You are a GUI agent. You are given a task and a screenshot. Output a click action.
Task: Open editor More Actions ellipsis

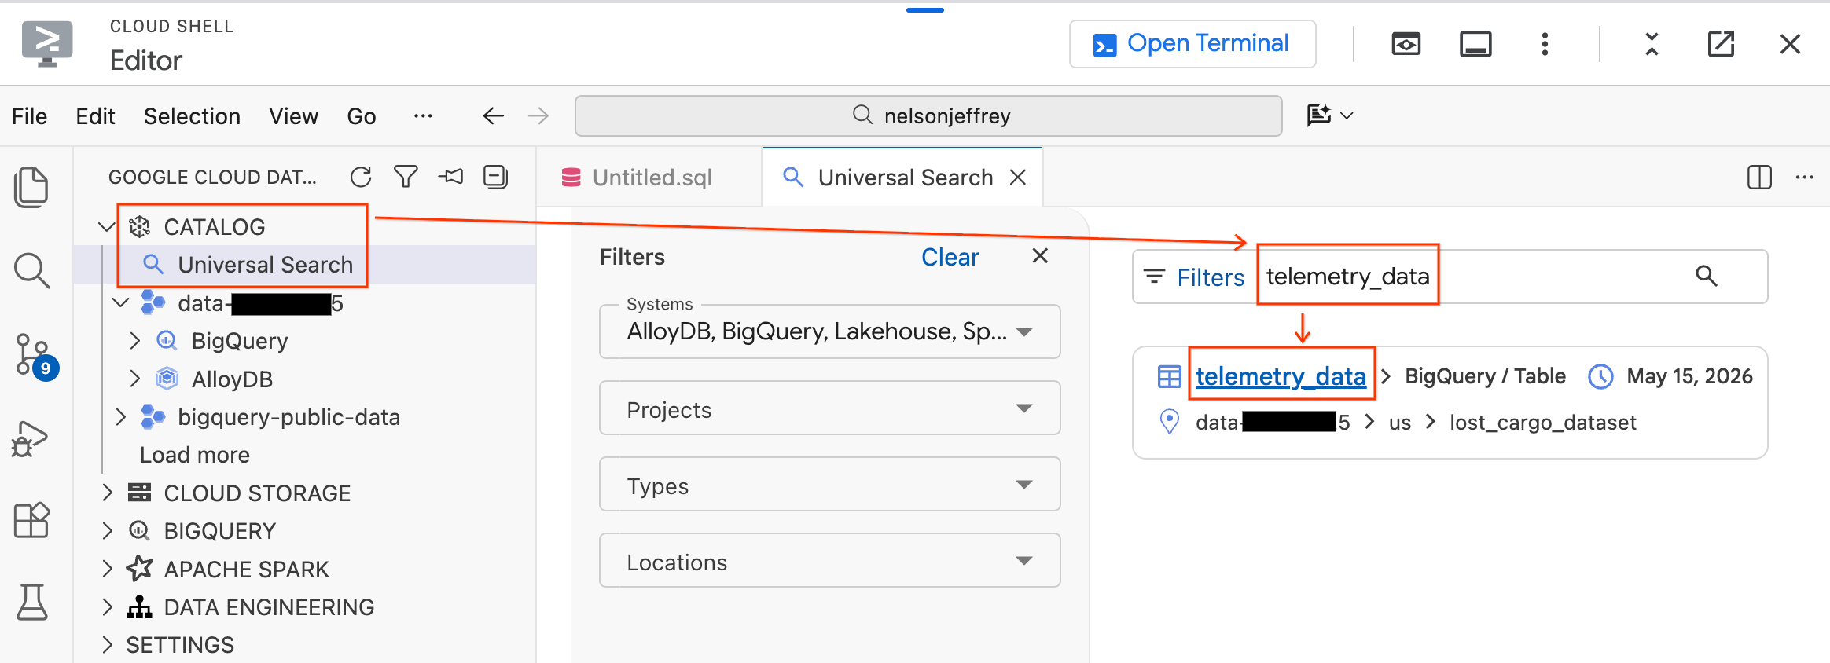tap(1805, 178)
